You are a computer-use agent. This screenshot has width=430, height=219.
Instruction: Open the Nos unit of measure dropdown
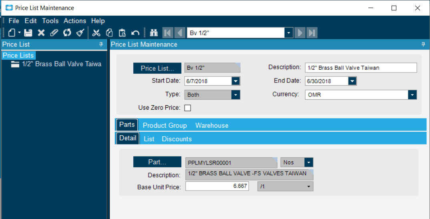(x=309, y=163)
